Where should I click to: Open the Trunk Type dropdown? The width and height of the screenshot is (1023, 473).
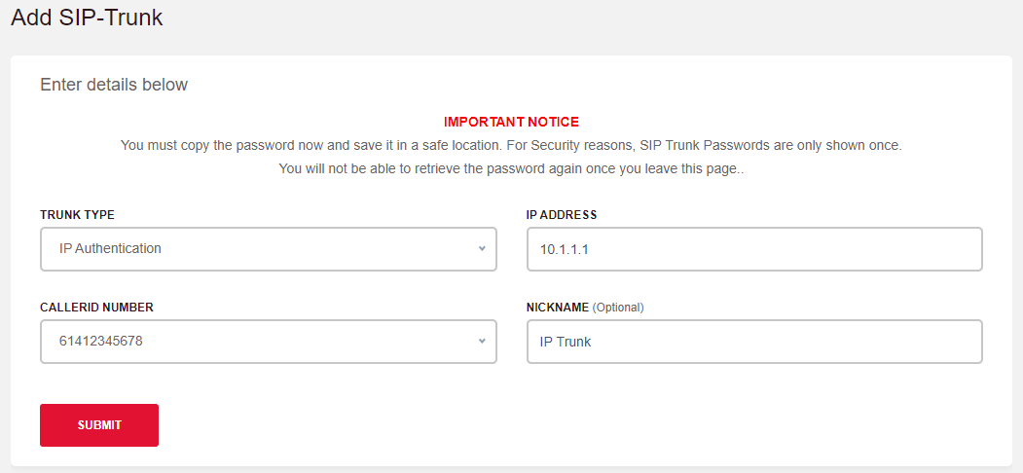click(268, 249)
